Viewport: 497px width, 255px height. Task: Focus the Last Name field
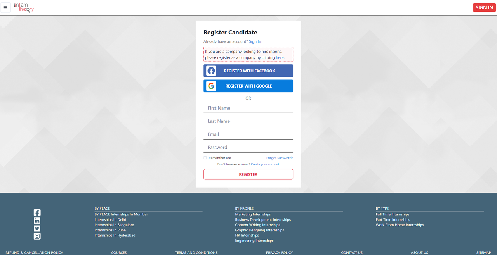pyautogui.click(x=248, y=121)
